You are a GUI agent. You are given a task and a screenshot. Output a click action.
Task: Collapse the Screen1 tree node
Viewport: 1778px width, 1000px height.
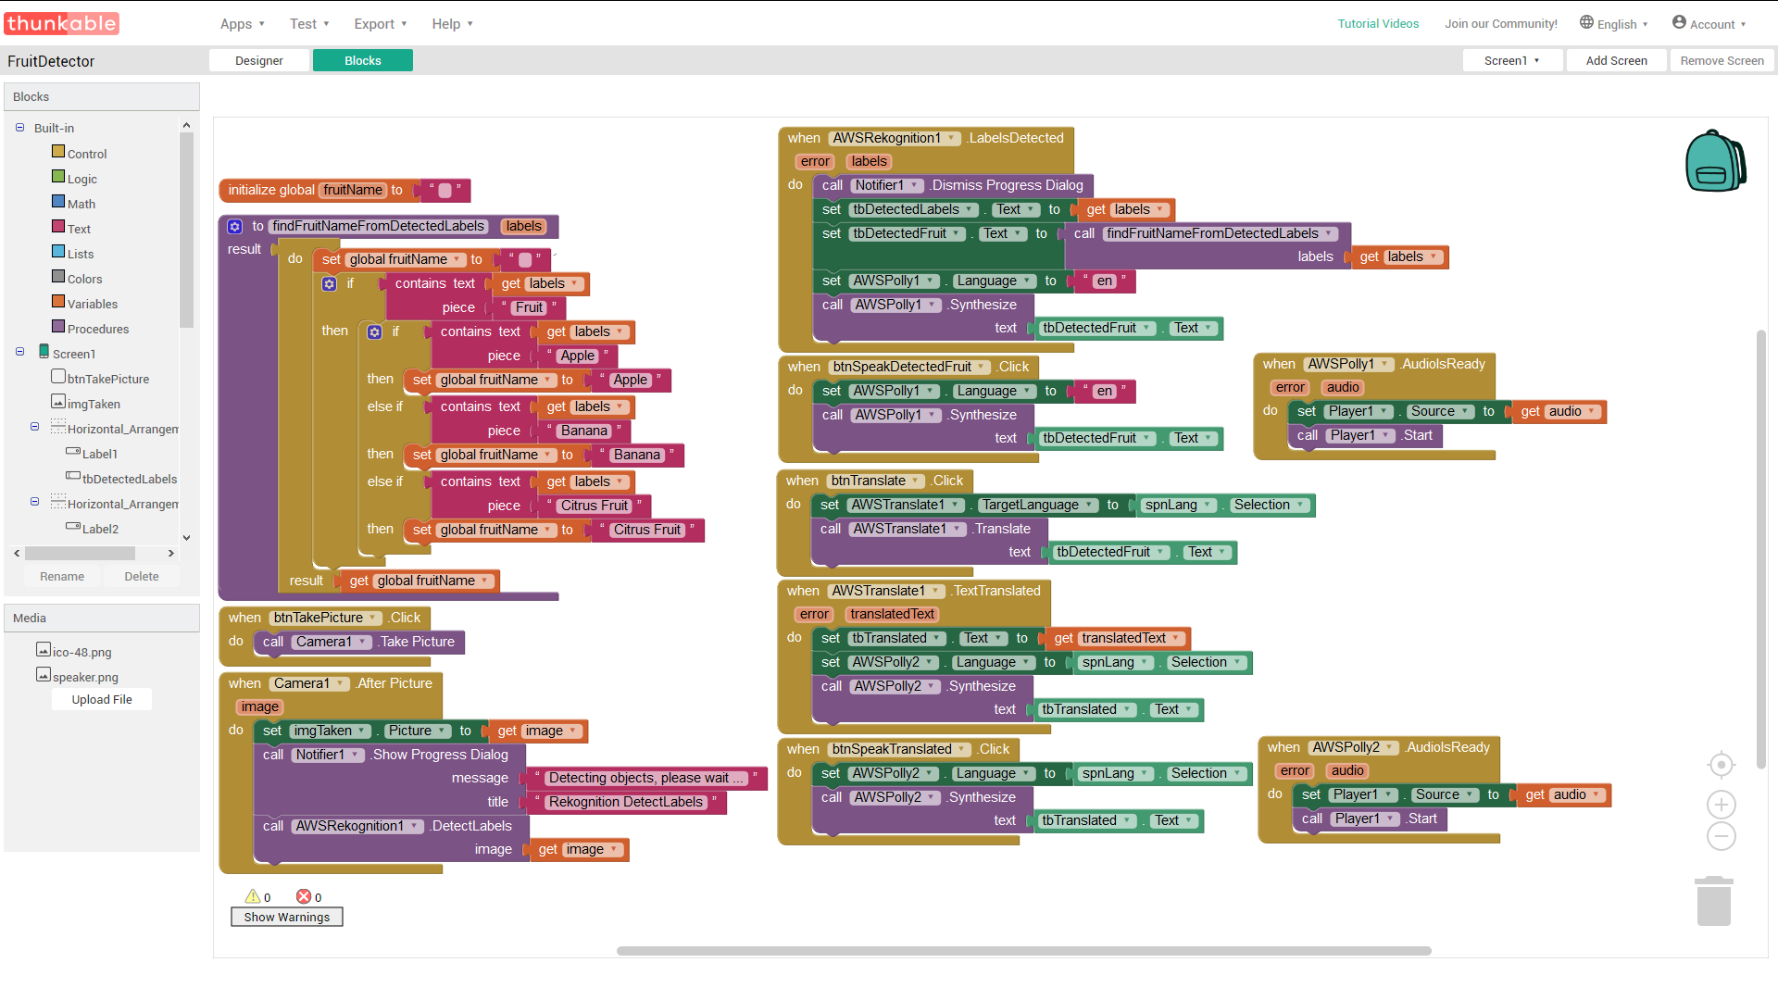coord(19,352)
